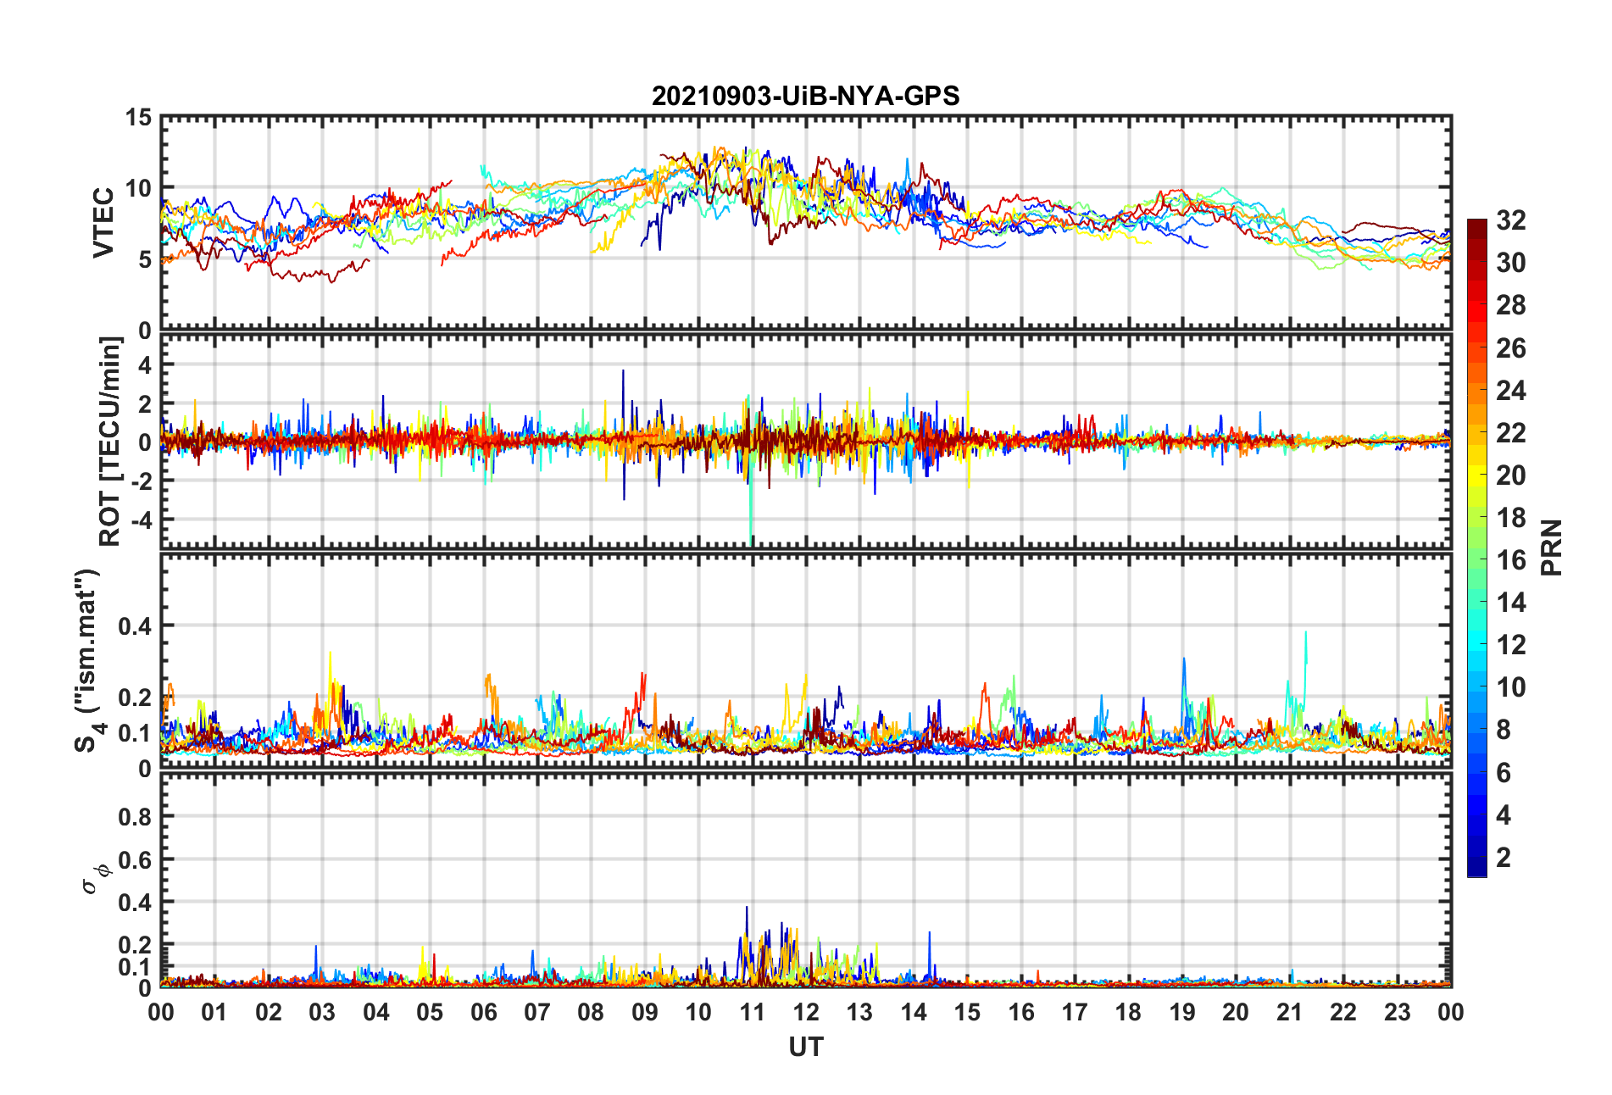This screenshot has height=1095, width=1612.
Task: Click colorbar tick label 6
Action: click(x=1504, y=773)
